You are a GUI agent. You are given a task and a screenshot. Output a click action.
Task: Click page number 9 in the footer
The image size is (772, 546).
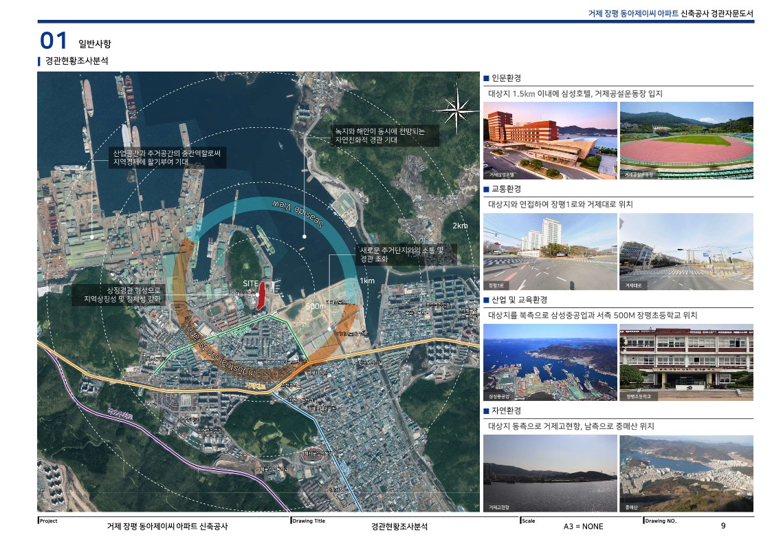tap(723, 526)
